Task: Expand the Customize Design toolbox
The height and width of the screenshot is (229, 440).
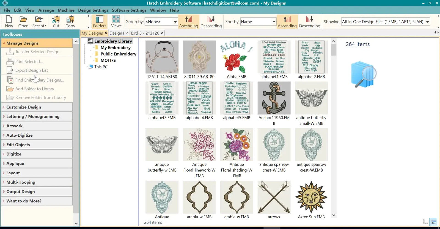Action: pos(24,107)
